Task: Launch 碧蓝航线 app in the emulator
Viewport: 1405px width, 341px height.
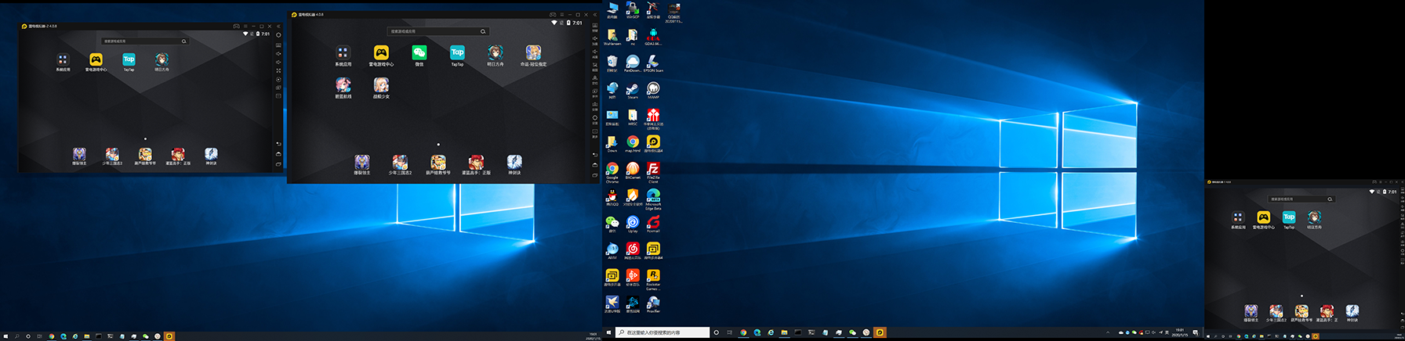Action: click(x=343, y=84)
